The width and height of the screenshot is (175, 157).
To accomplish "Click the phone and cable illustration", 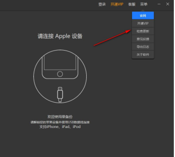I will coord(60,76).
